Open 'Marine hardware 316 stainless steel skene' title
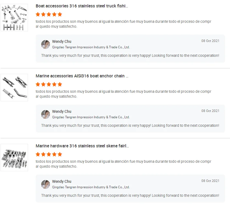The height and width of the screenshot is (205, 230). pyautogui.click(x=82, y=146)
